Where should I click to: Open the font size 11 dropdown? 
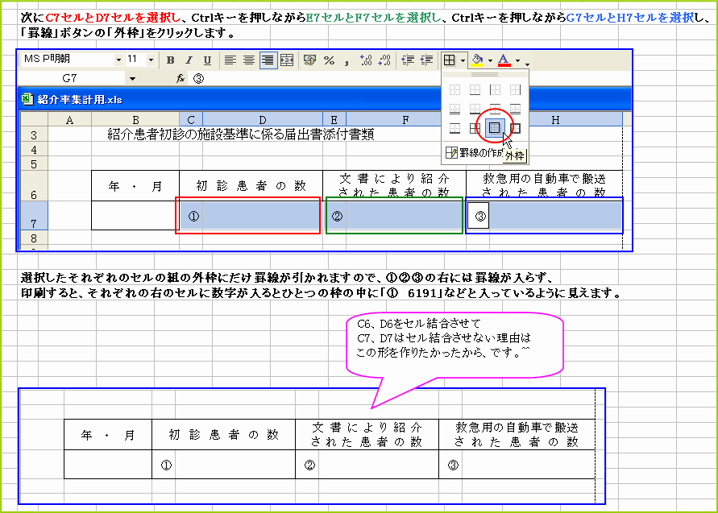[x=150, y=60]
